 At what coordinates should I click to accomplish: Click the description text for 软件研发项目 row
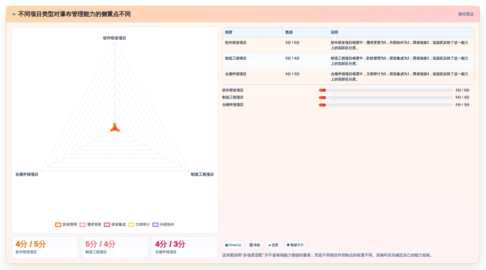coord(399,45)
